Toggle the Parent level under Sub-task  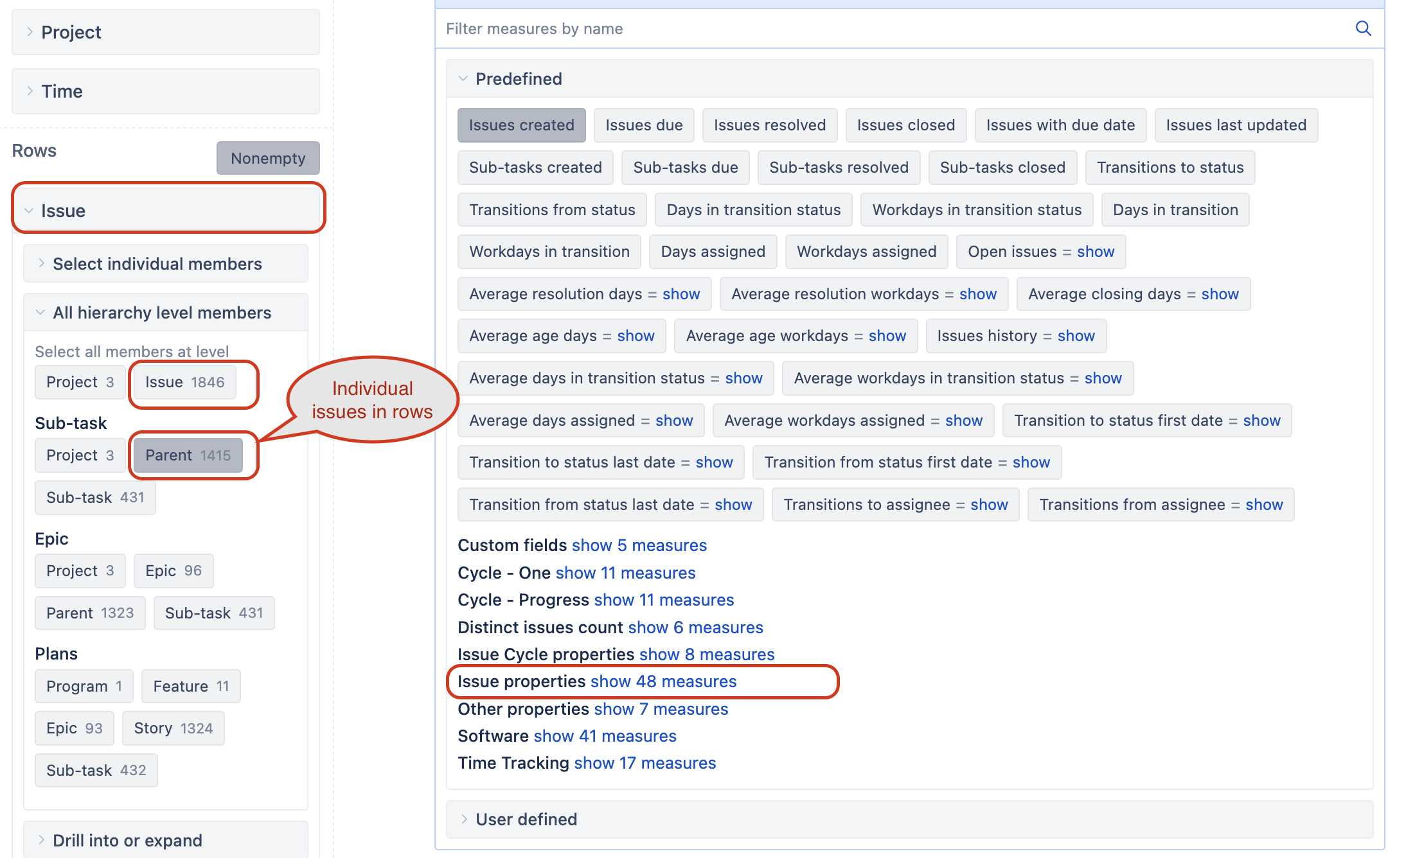click(188, 455)
